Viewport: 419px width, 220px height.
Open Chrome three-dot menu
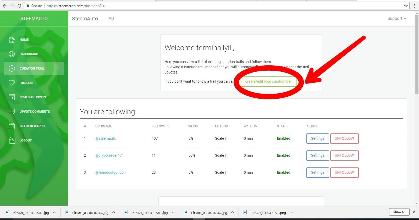pyautogui.click(x=414, y=6)
